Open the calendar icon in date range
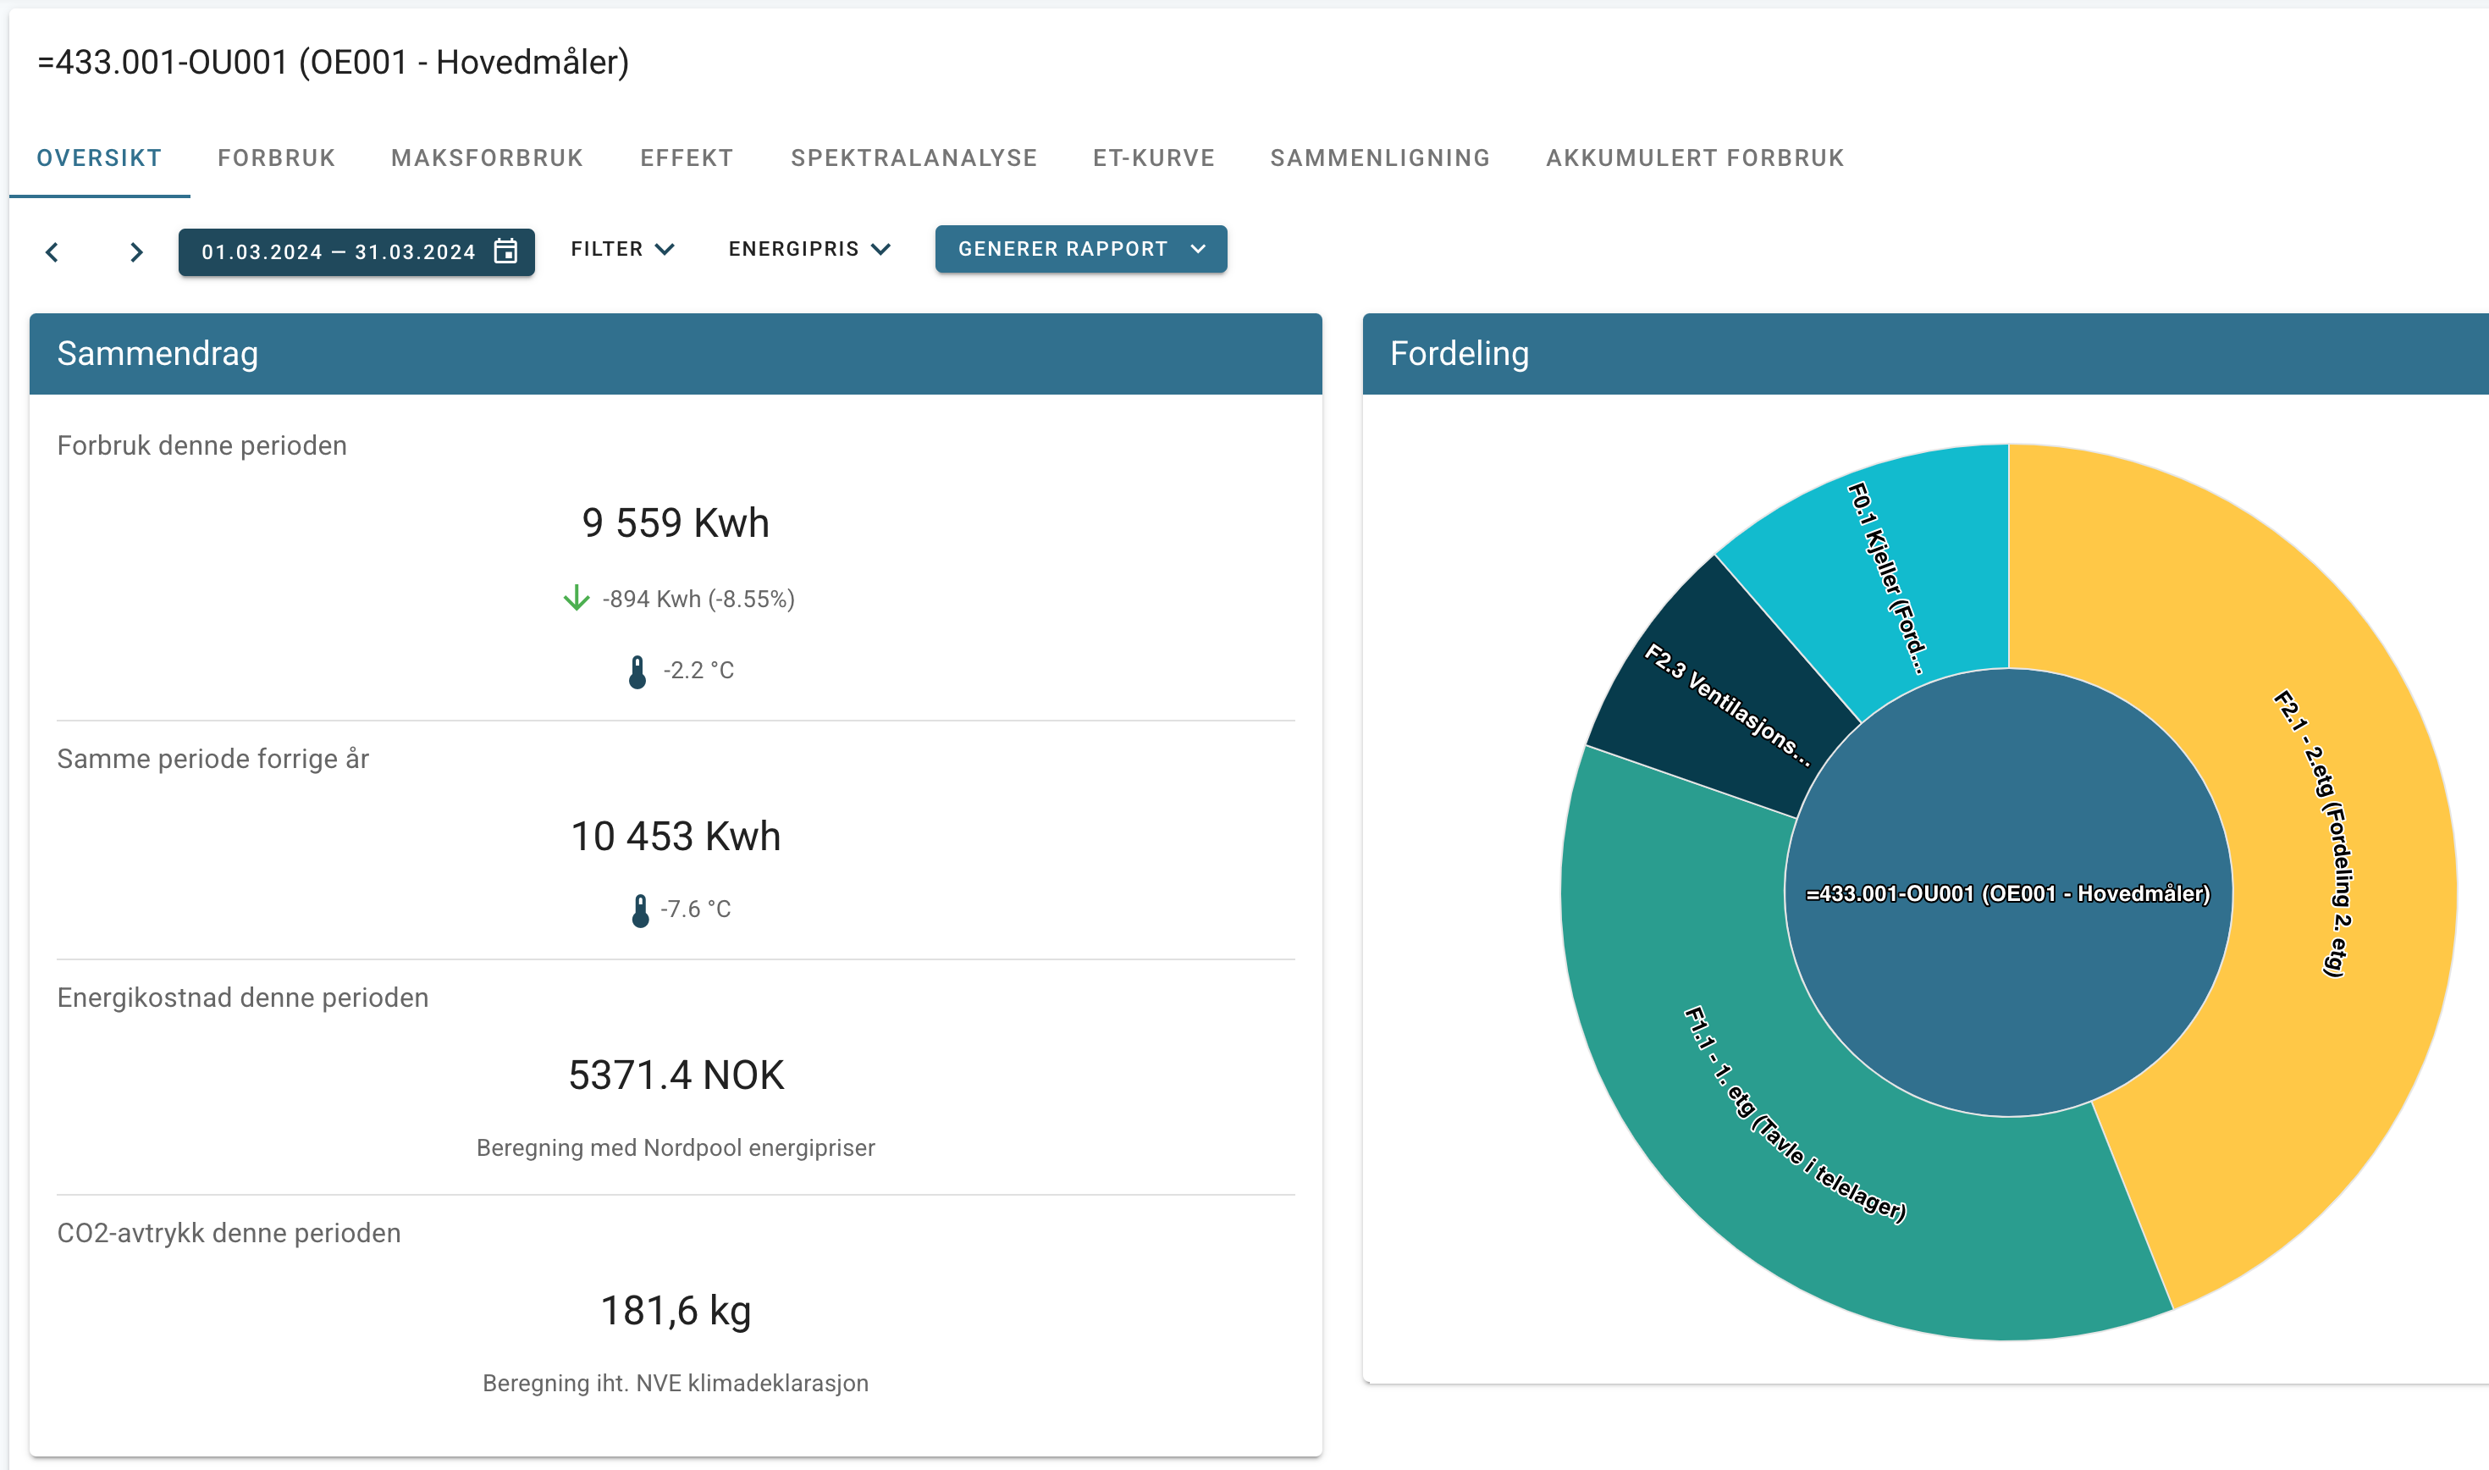Screen dimensions: 2489x1470 tap(506, 251)
